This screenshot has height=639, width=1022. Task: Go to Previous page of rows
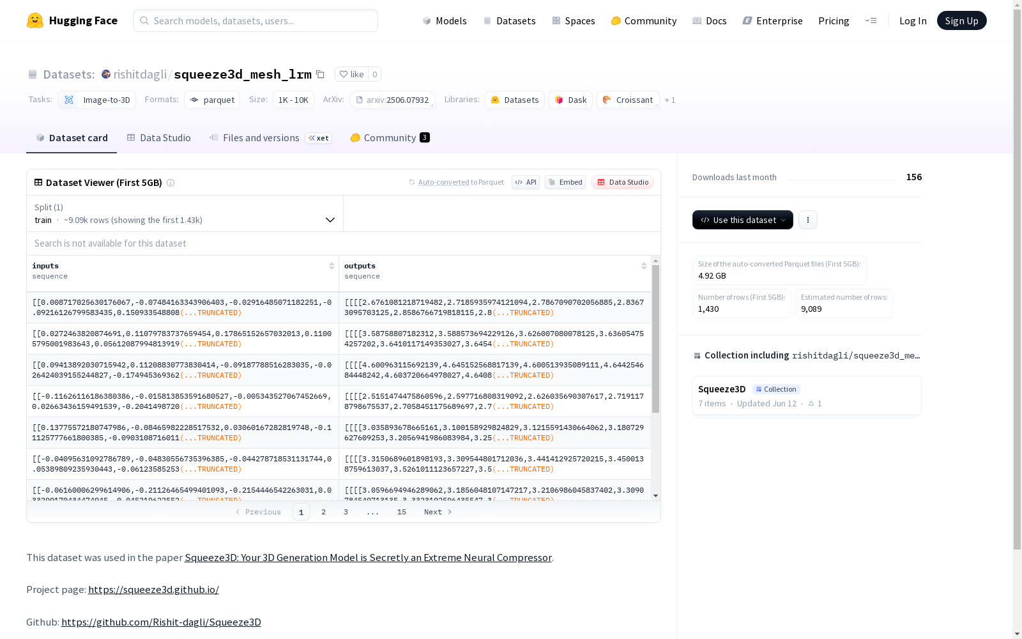[258, 512]
